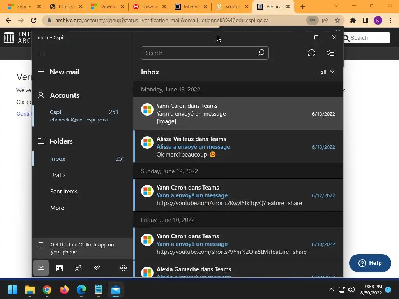
Task: Click Chrome address bar URL
Action: point(162,20)
